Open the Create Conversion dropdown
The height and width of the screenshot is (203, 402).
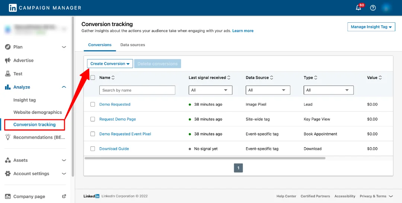110,64
